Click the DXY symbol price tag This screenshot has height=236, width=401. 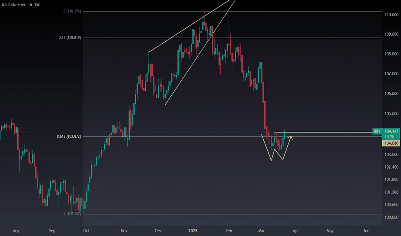click(x=377, y=131)
